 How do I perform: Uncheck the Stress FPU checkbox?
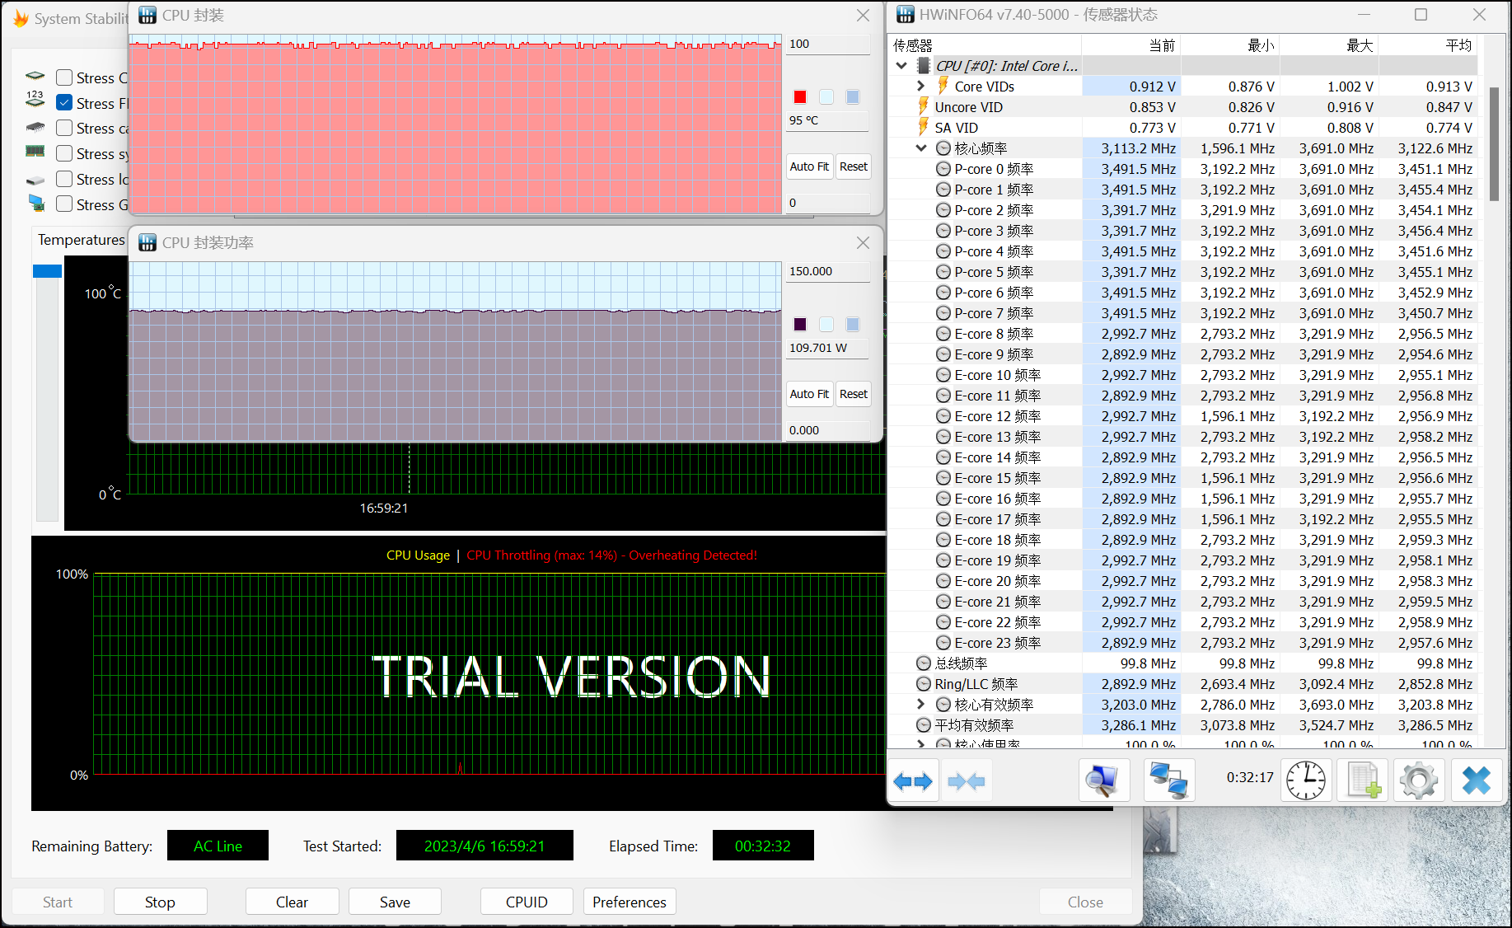[x=64, y=103]
